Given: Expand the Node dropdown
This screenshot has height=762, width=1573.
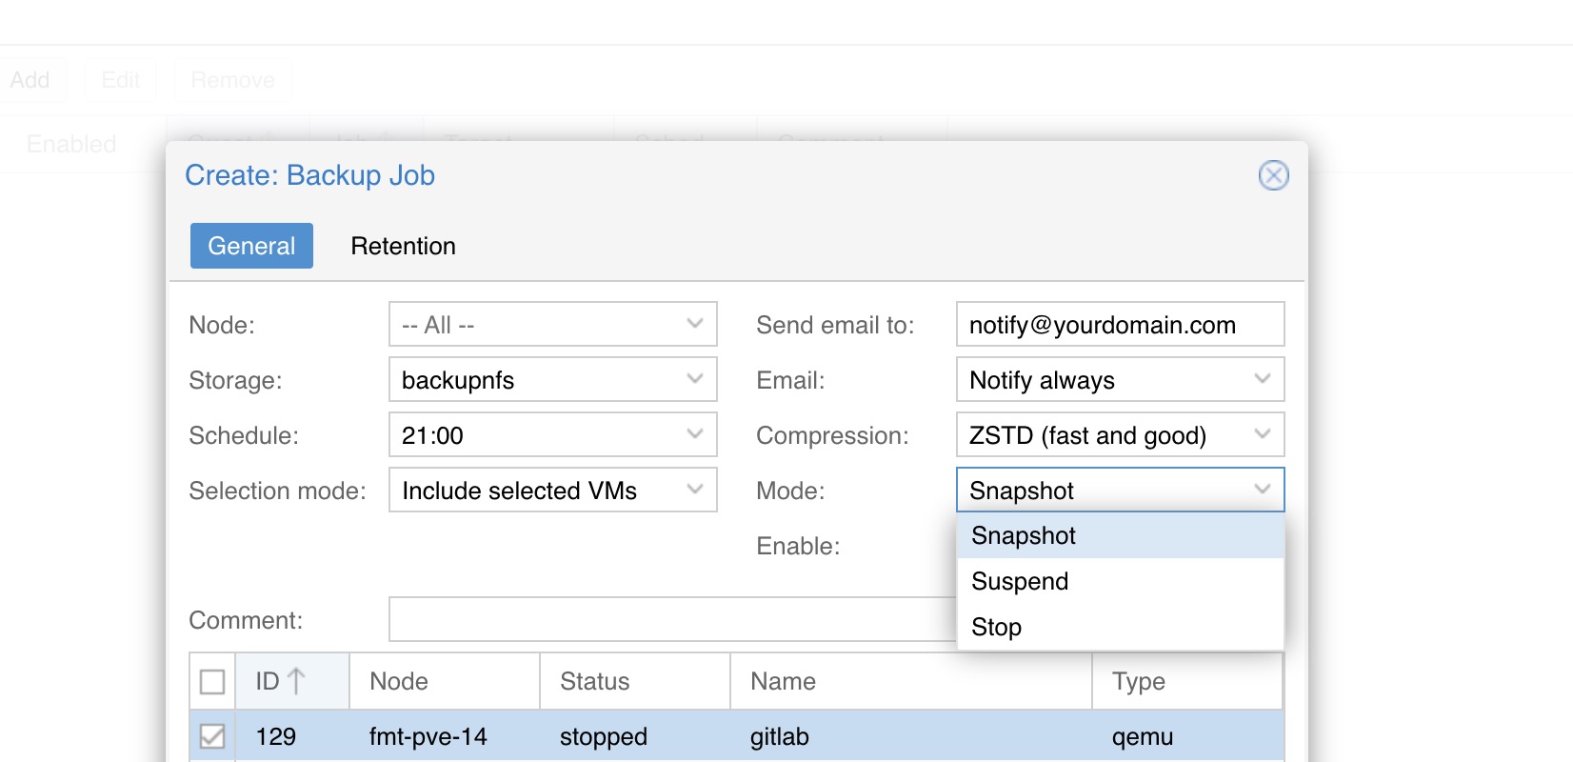Looking at the screenshot, I should 695,325.
